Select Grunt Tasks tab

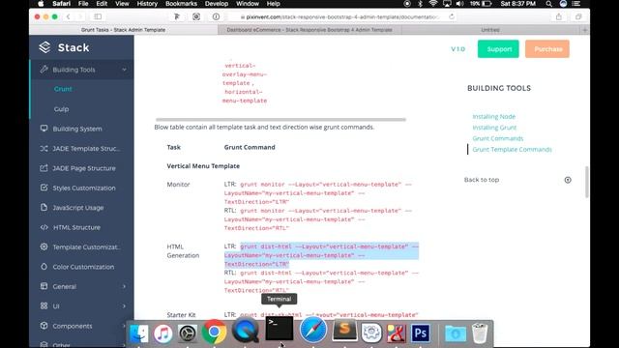point(123,30)
